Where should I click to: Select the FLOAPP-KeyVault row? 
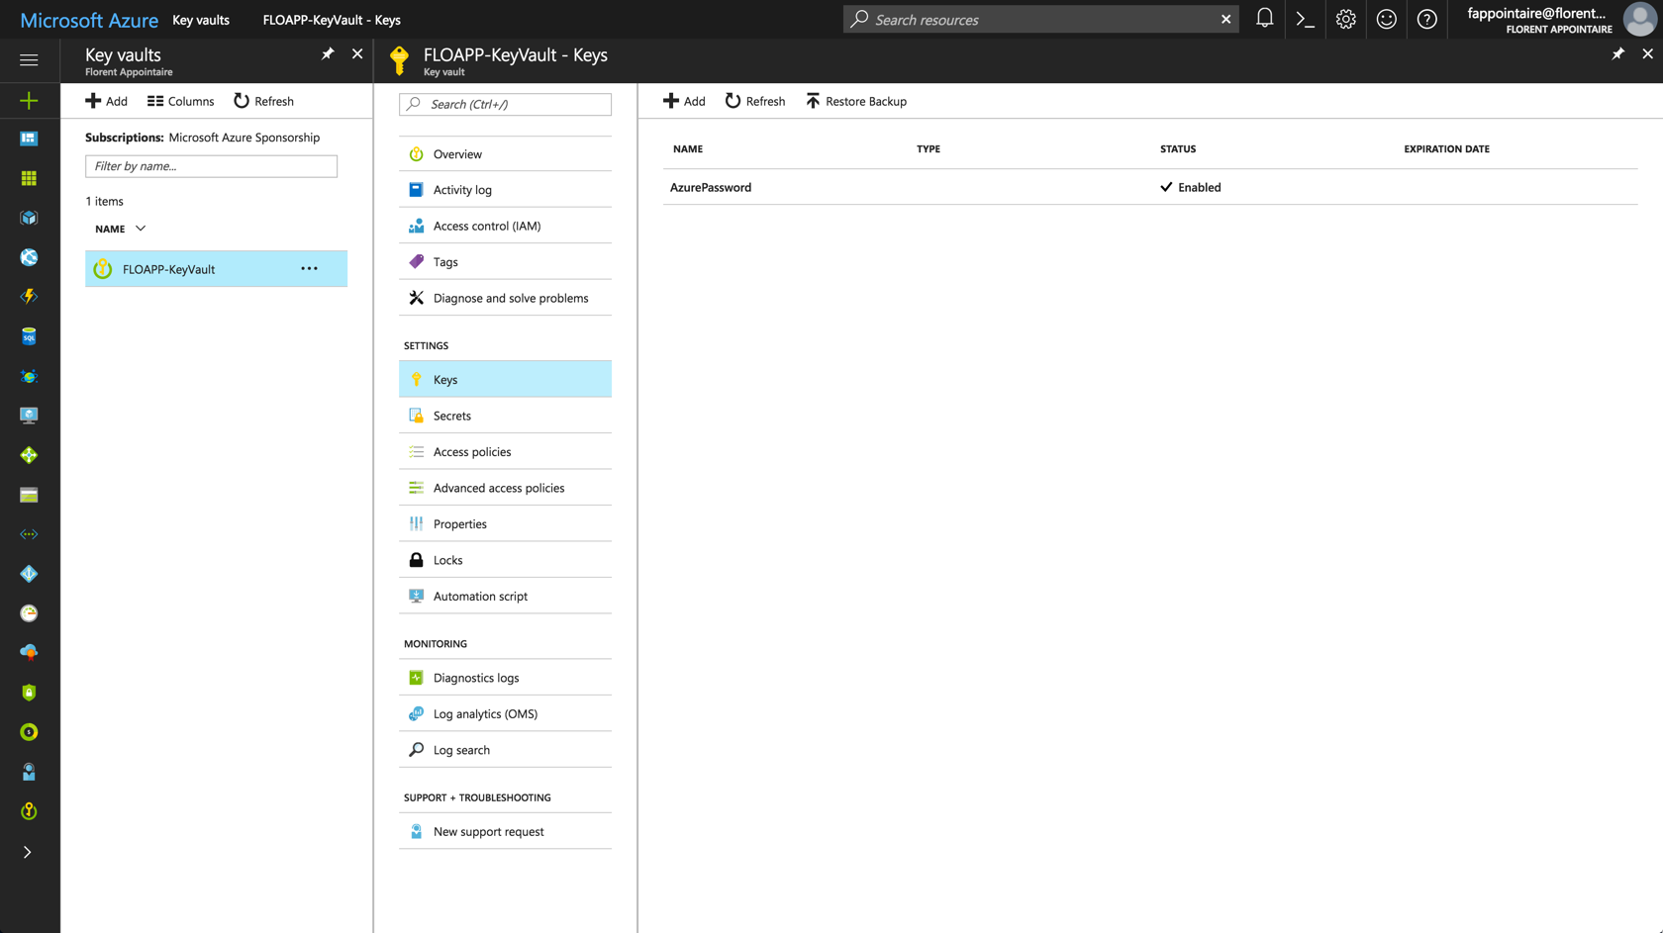(216, 269)
